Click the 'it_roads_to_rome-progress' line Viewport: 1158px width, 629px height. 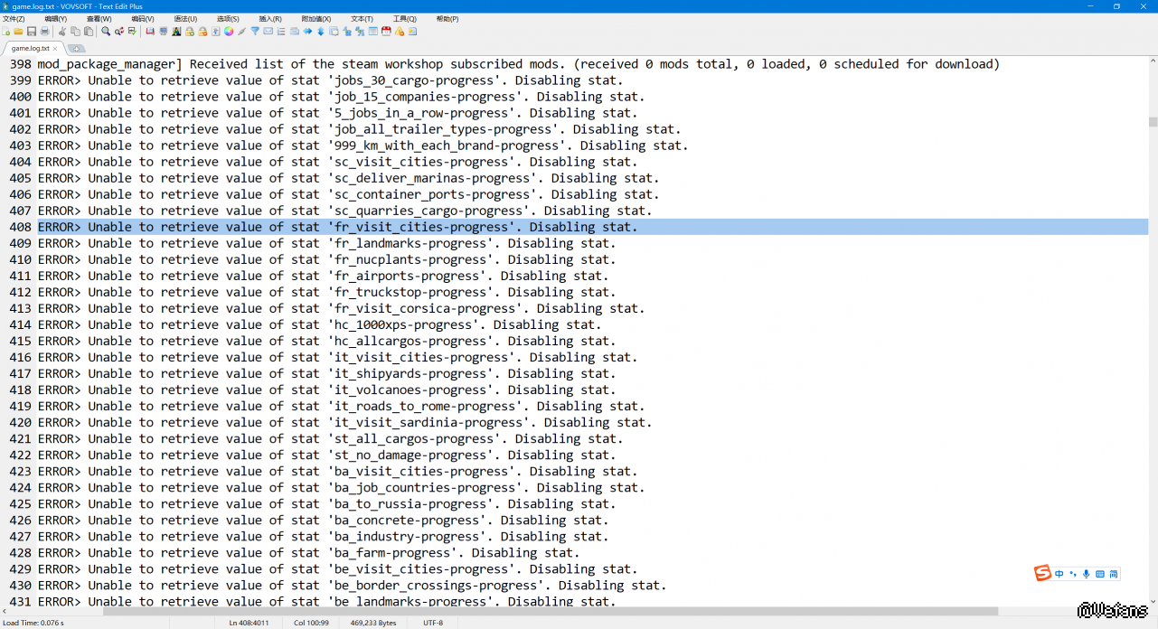click(342, 406)
